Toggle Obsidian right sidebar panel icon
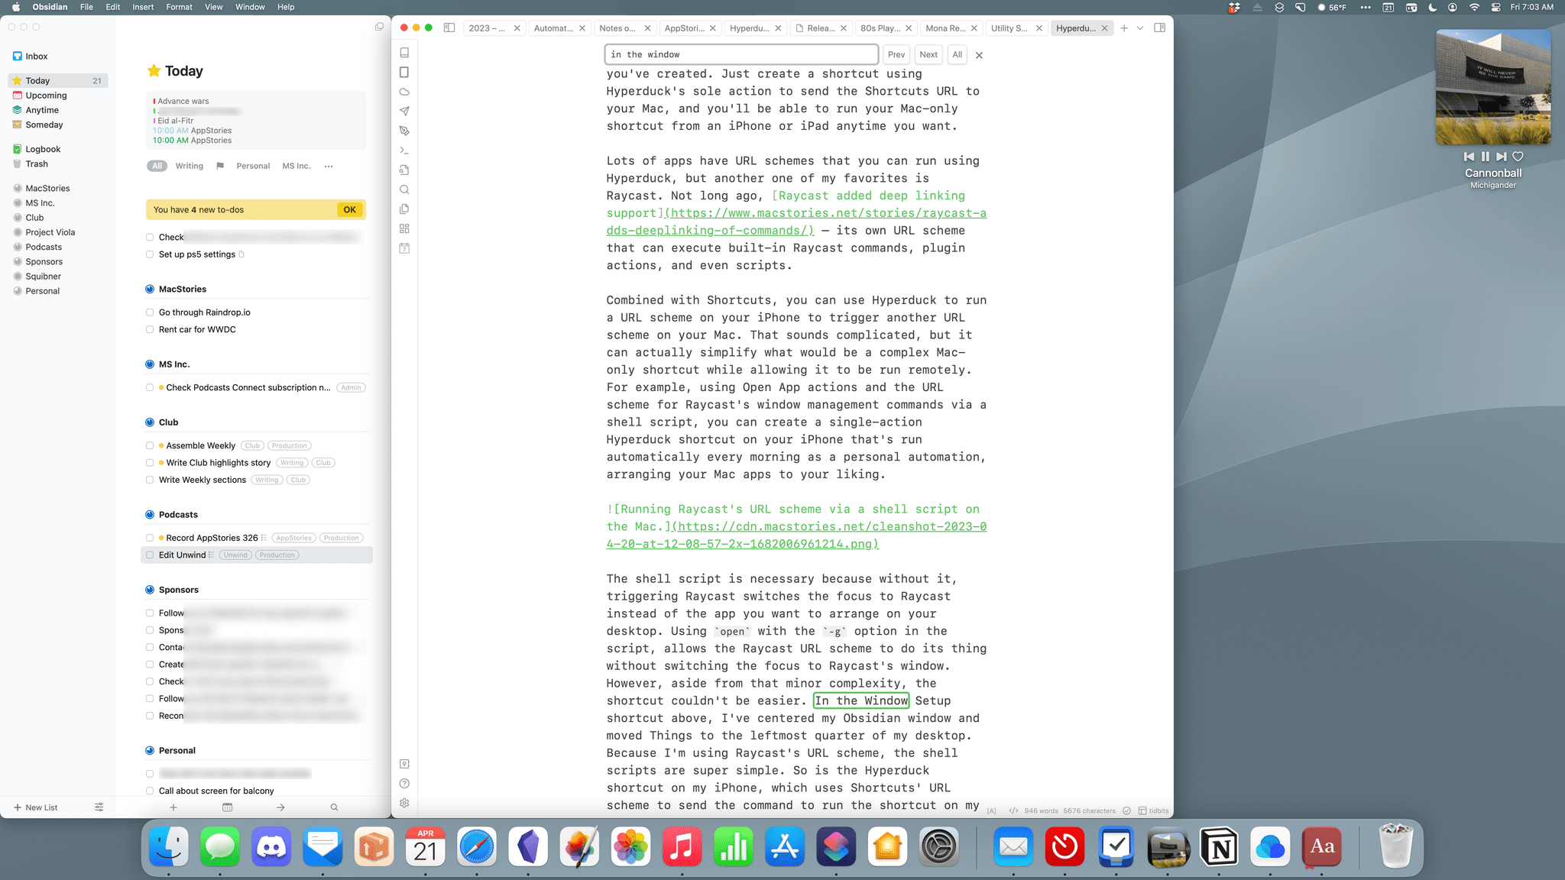The image size is (1565, 880). pos(1159,27)
